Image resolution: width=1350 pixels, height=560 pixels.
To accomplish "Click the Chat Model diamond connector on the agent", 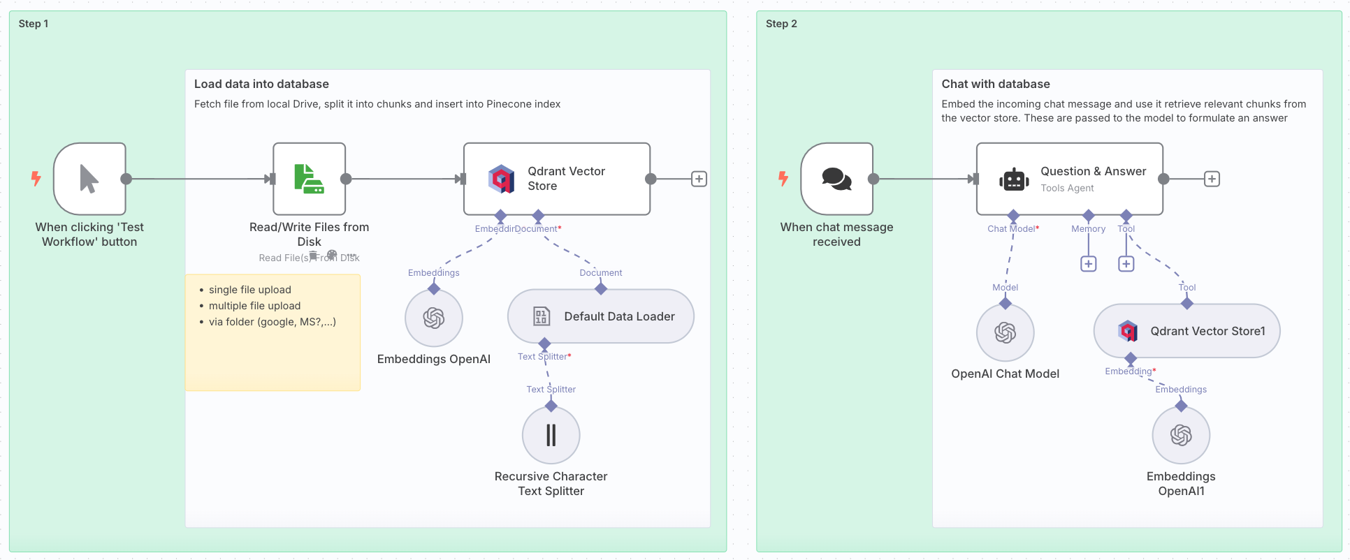I will tap(1013, 215).
